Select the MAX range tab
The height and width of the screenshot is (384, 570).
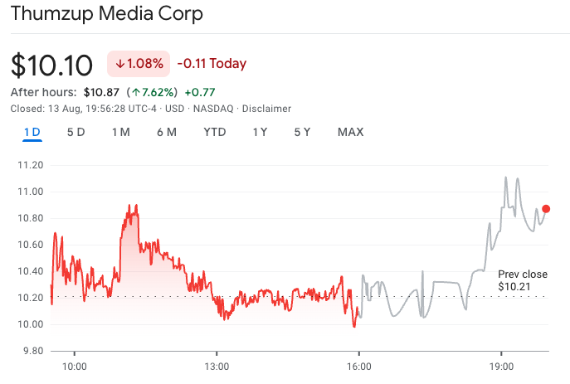pyautogui.click(x=350, y=132)
